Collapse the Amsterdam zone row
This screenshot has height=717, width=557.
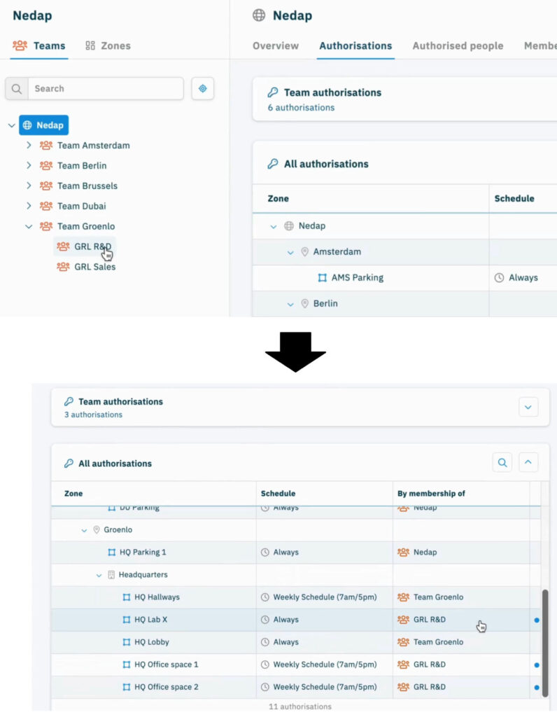[x=290, y=252]
